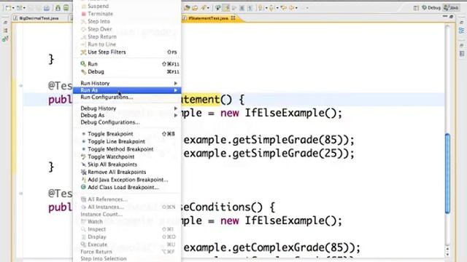The width and height of the screenshot is (467, 262).
Task: Close the IfStatementTest.java tab
Action: click(x=233, y=18)
